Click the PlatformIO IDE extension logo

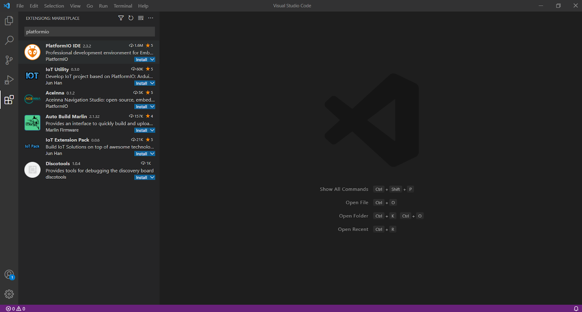tap(32, 52)
